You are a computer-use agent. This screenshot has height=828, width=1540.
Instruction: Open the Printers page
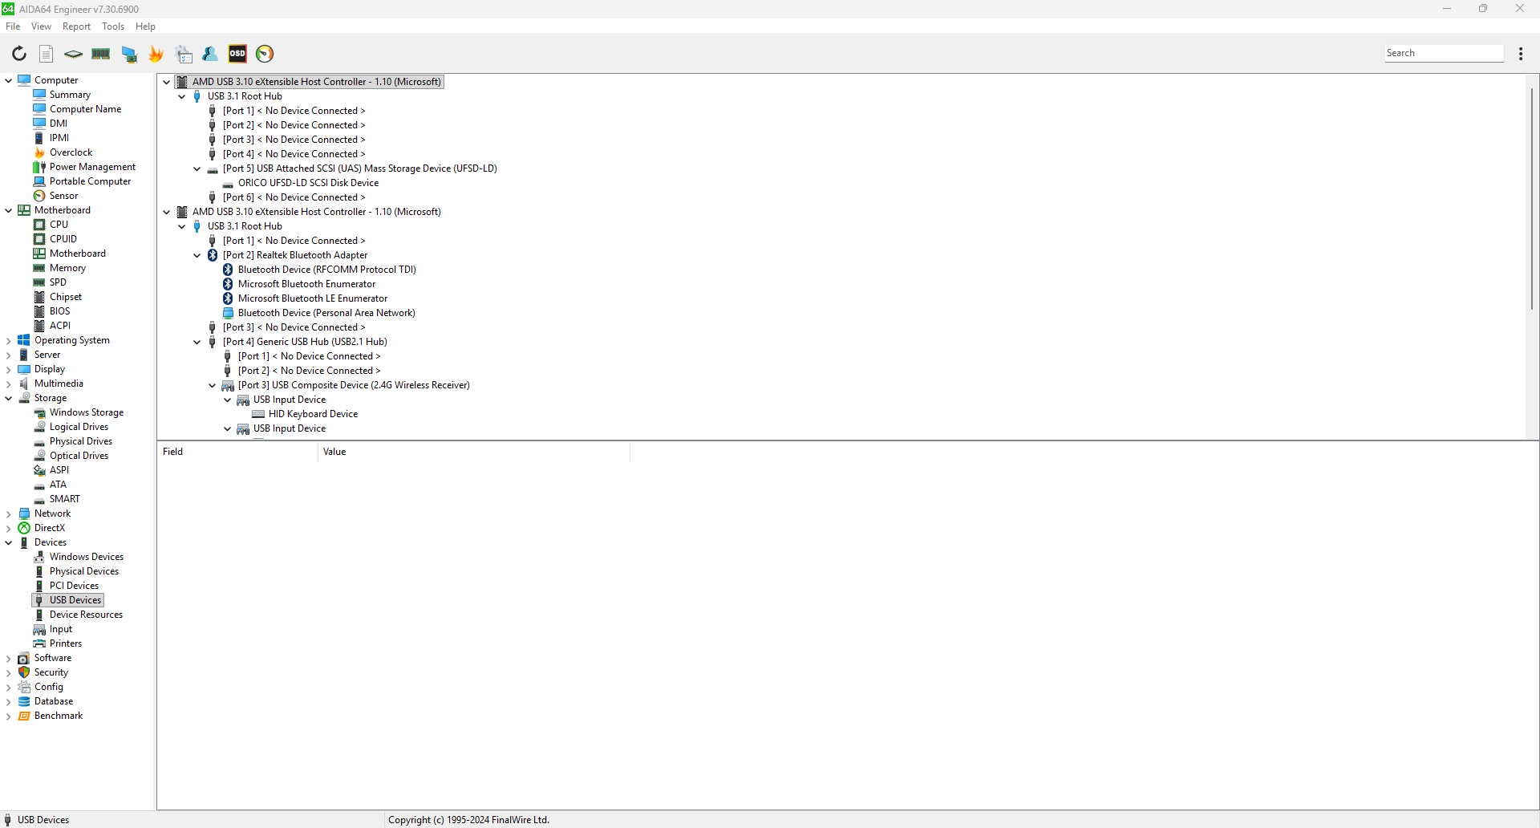[65, 643]
